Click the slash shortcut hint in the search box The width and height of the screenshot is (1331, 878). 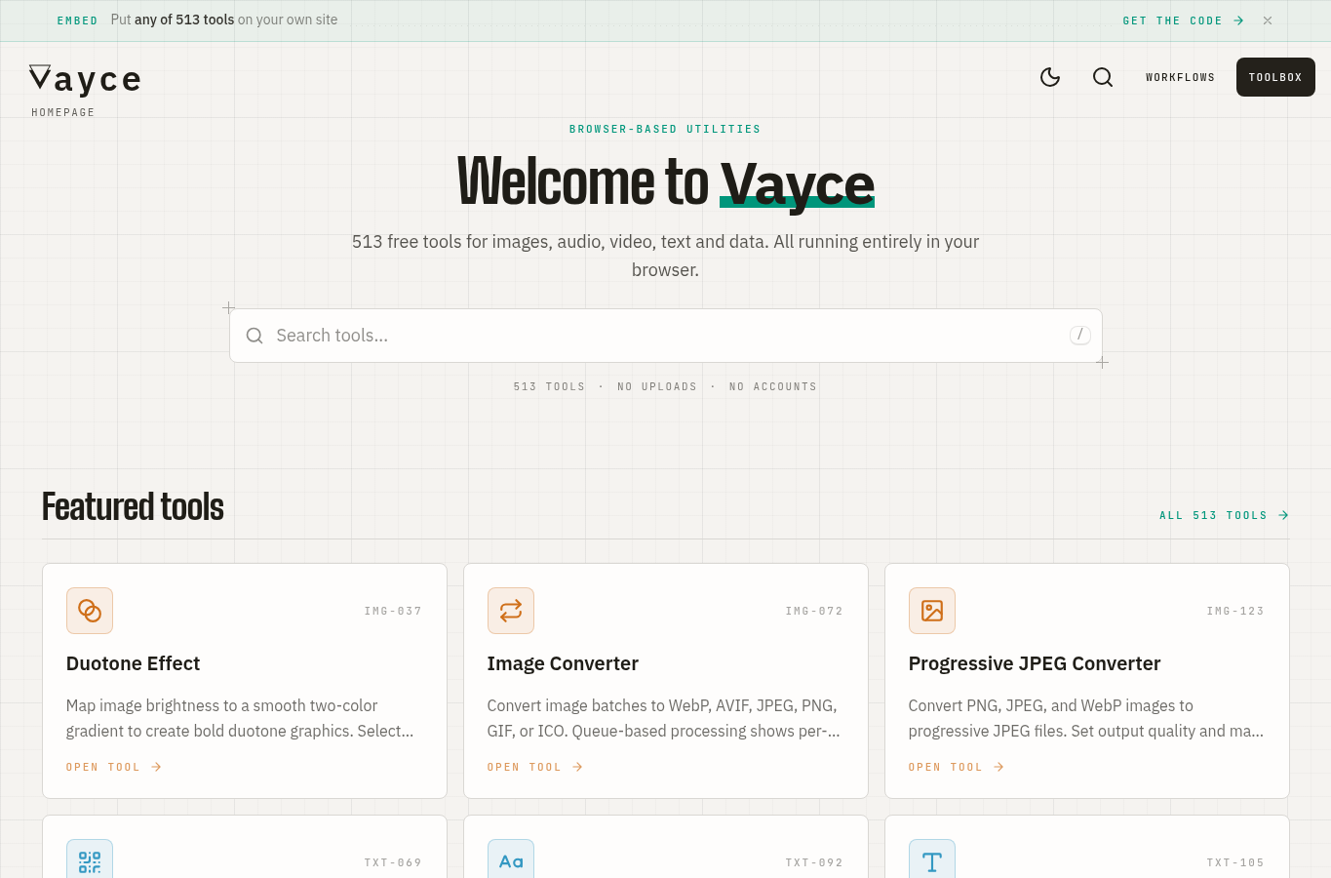1080,335
